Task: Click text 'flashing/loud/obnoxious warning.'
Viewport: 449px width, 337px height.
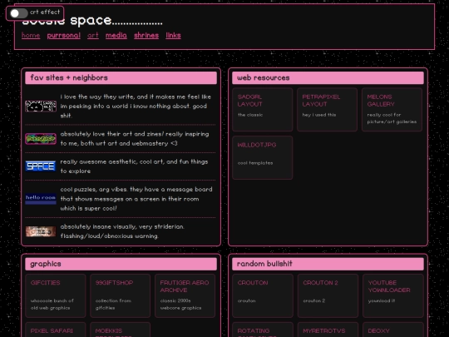Action: (110, 236)
